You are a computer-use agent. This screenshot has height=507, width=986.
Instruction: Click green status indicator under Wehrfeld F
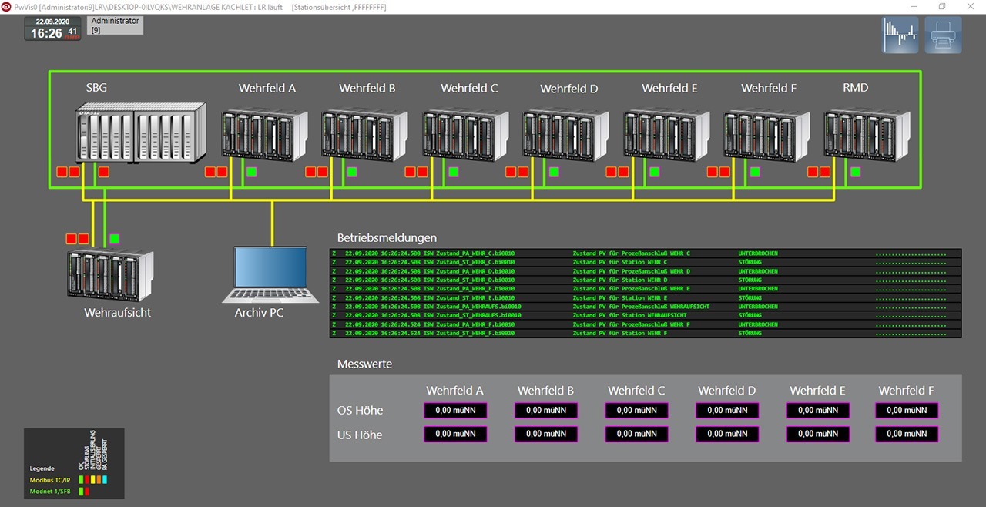point(755,172)
